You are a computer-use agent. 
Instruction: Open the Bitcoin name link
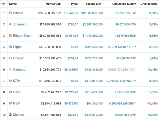pos(18,13)
